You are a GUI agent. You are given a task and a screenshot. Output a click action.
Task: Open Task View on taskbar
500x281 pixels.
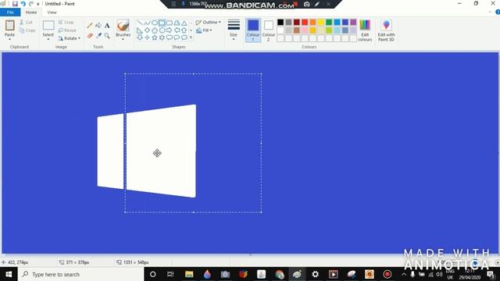pos(170,274)
